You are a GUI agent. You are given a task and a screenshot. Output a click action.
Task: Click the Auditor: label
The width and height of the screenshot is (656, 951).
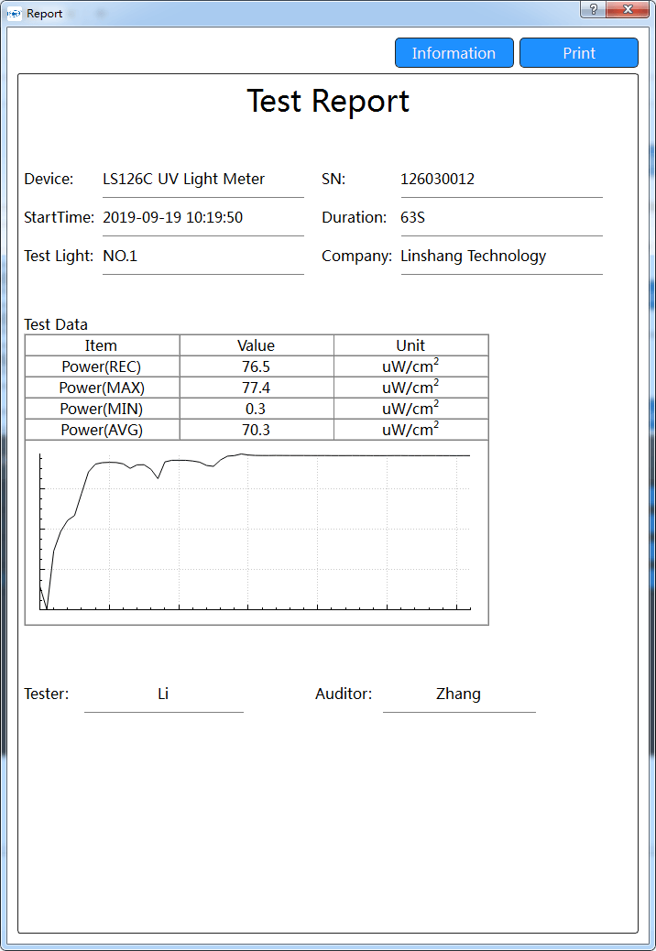(x=344, y=694)
